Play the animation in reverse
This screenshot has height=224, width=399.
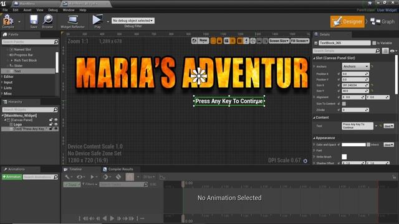click(105, 218)
